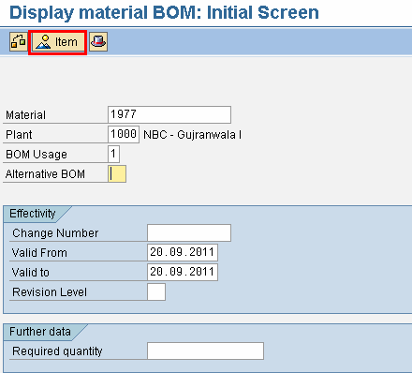Click the plant description NBC - Gujranwala I
This screenshot has width=412, height=373.
192,135
